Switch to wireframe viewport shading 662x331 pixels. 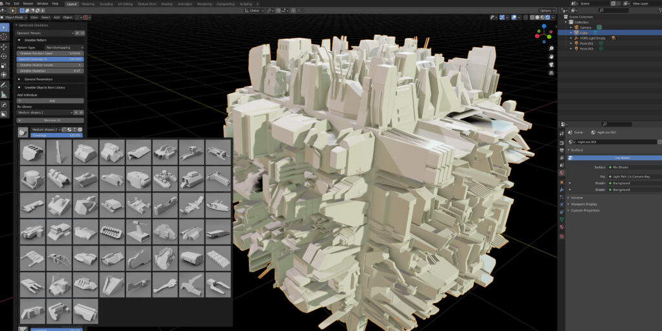coord(533,17)
